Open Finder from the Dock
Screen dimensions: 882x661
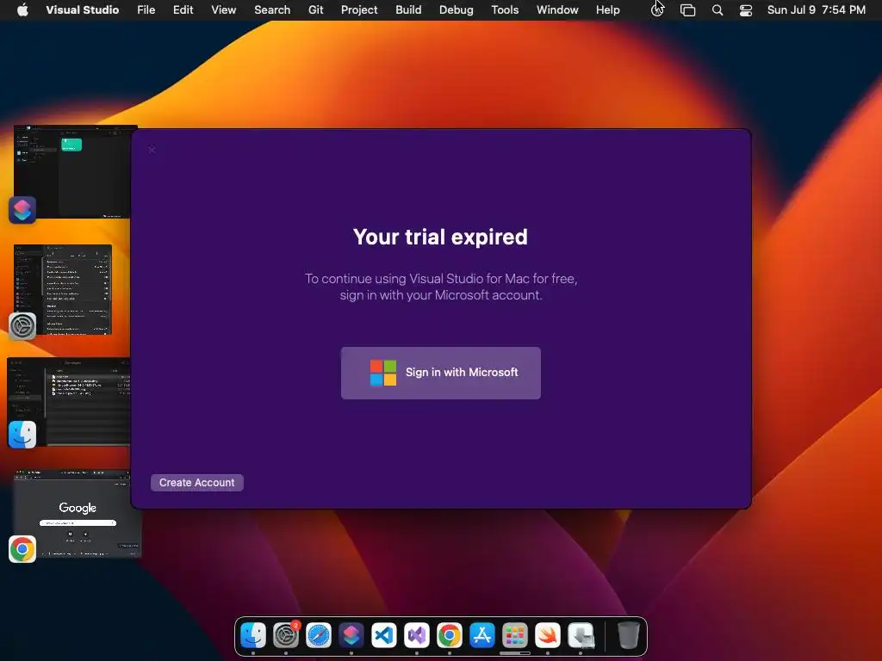(253, 635)
